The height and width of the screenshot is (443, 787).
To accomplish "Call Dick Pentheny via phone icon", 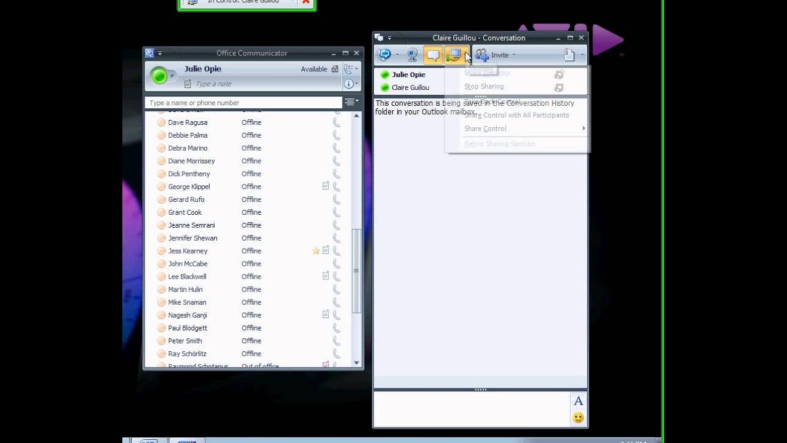I will [x=336, y=174].
